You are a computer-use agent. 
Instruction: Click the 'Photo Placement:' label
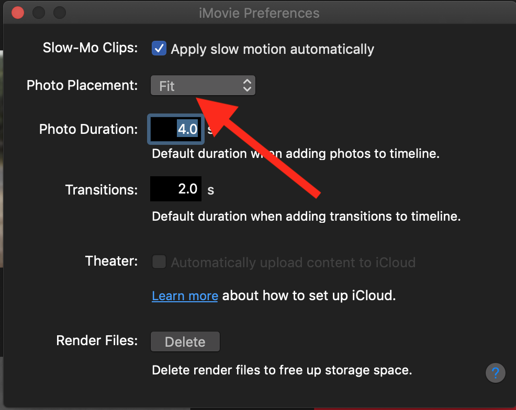tap(82, 85)
